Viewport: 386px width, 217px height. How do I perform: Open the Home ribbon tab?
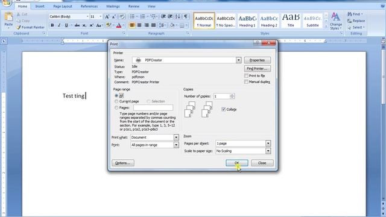pyautogui.click(x=23, y=6)
